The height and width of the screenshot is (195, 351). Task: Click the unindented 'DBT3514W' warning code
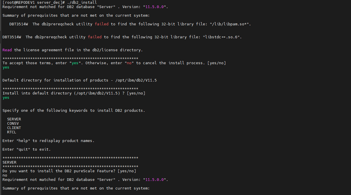coord(12,37)
